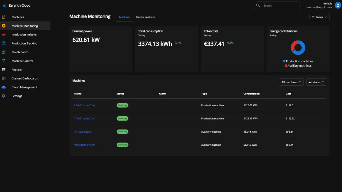
Task: Open the user avatar Z menu
Action: 338,5
